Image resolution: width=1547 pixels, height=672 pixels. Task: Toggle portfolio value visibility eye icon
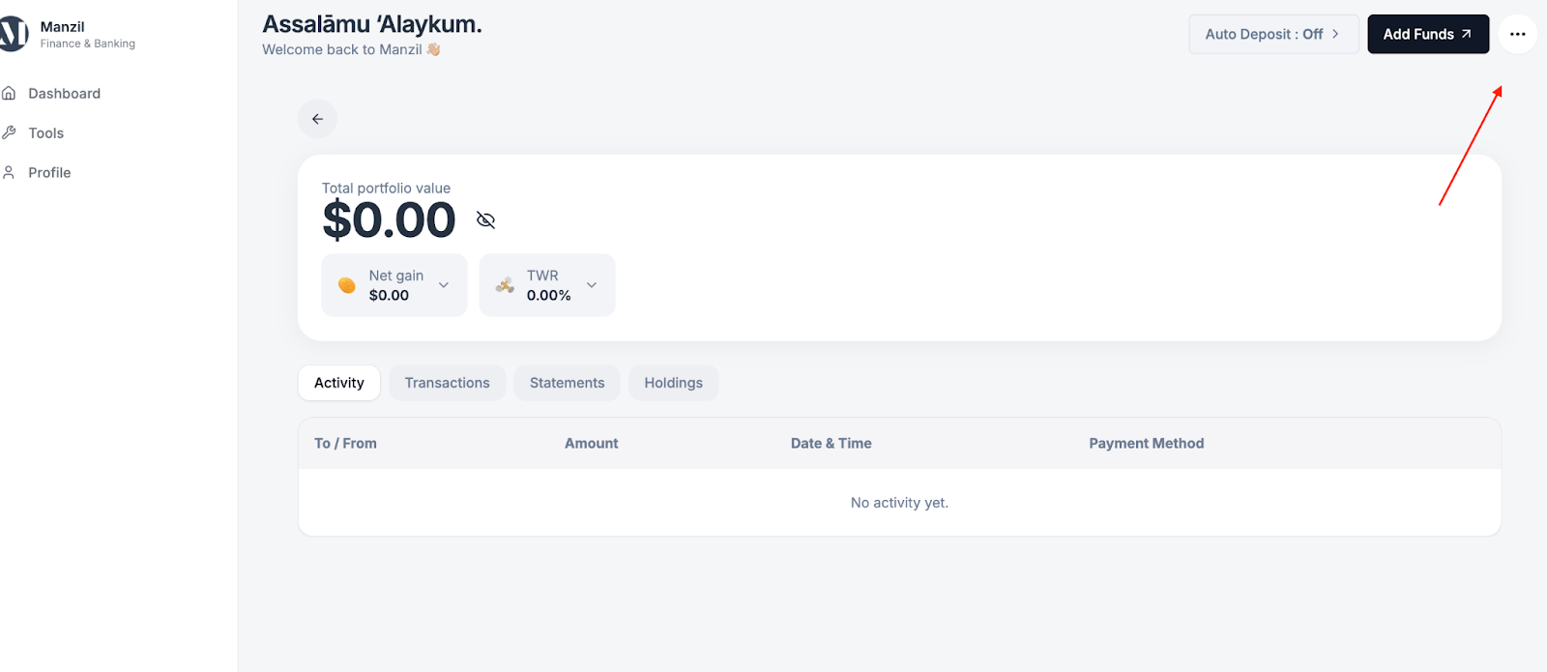[485, 220]
